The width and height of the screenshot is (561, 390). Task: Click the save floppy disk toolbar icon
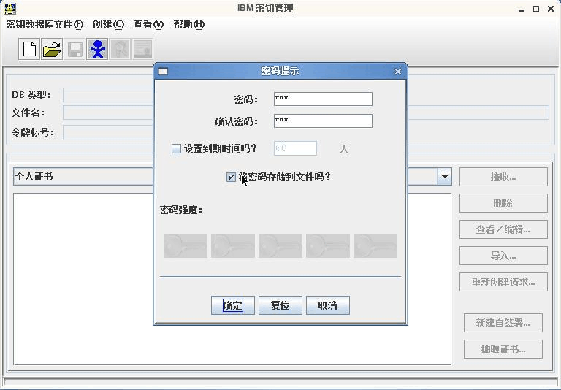coord(75,49)
